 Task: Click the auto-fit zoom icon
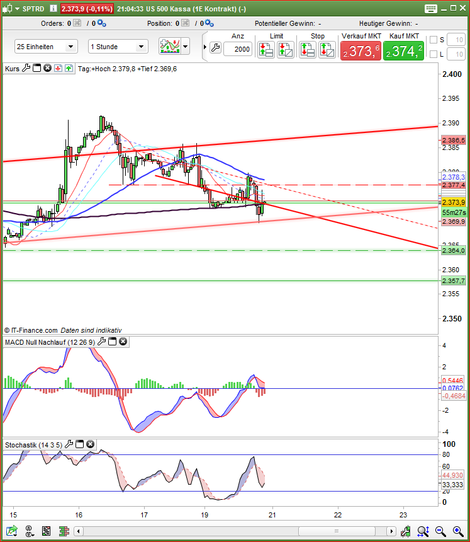pyautogui.click(x=423, y=531)
